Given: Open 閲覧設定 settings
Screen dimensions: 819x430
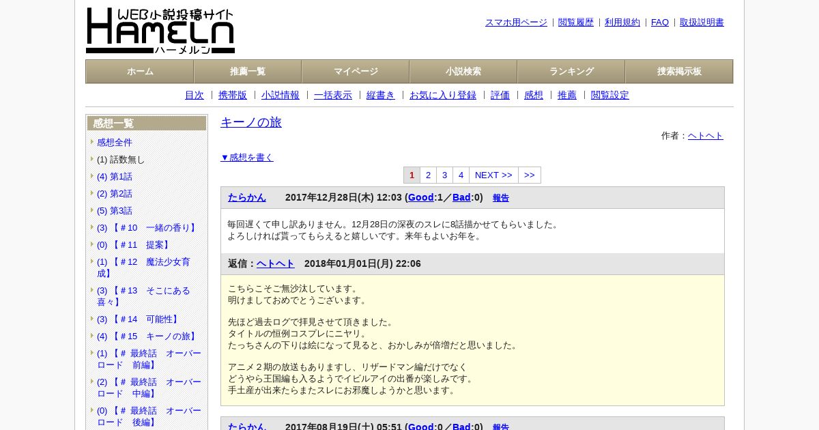Looking at the screenshot, I should coord(610,95).
